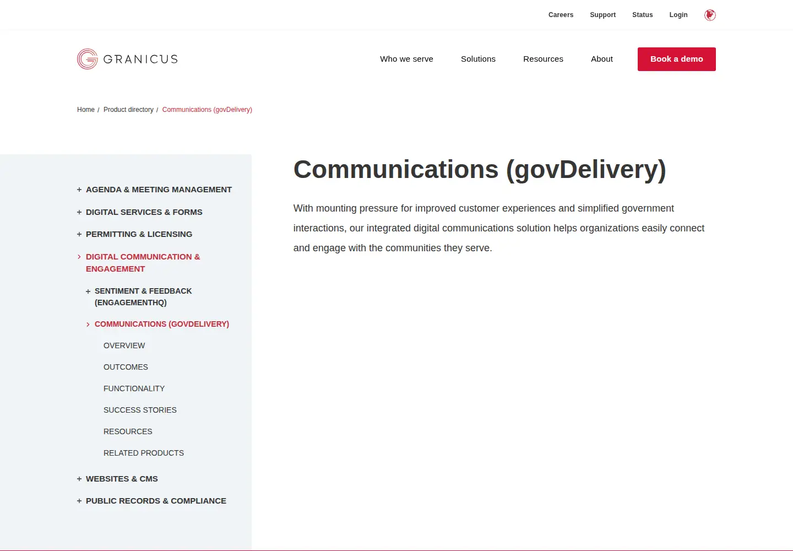Open the About menu

point(602,59)
